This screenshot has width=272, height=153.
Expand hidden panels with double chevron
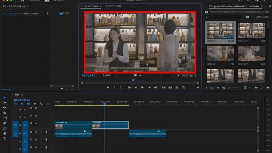coord(270,6)
